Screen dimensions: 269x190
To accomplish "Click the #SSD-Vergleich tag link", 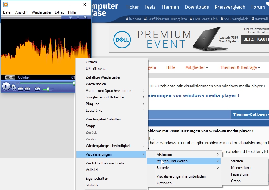I will click(x=234, y=19).
